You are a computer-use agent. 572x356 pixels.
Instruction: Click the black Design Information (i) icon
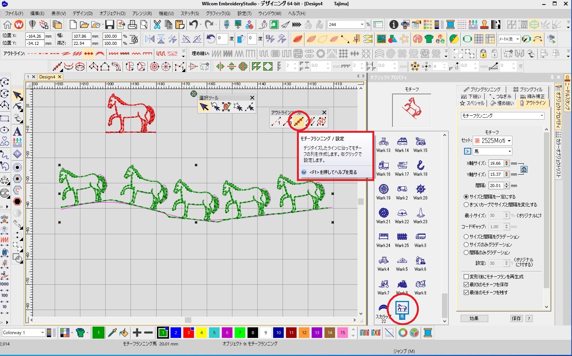394,25
